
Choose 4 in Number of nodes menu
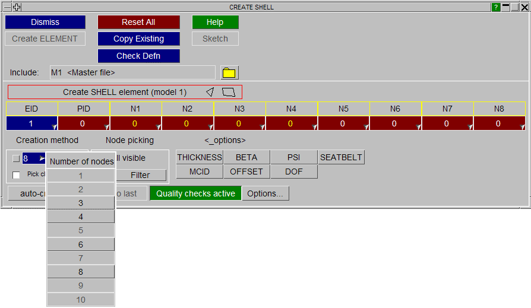click(x=81, y=217)
